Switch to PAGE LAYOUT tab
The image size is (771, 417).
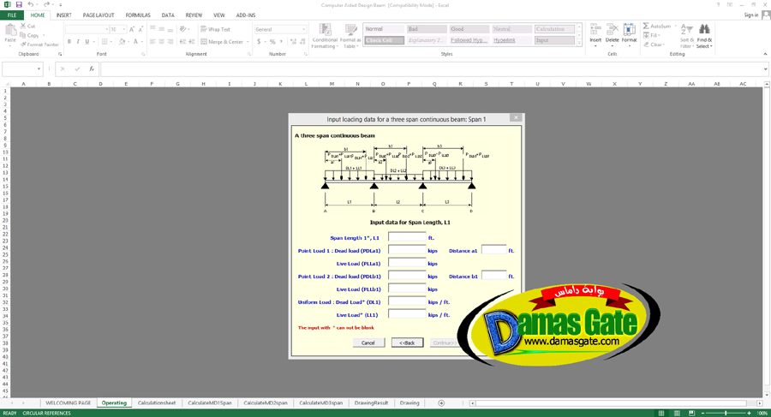coord(99,15)
